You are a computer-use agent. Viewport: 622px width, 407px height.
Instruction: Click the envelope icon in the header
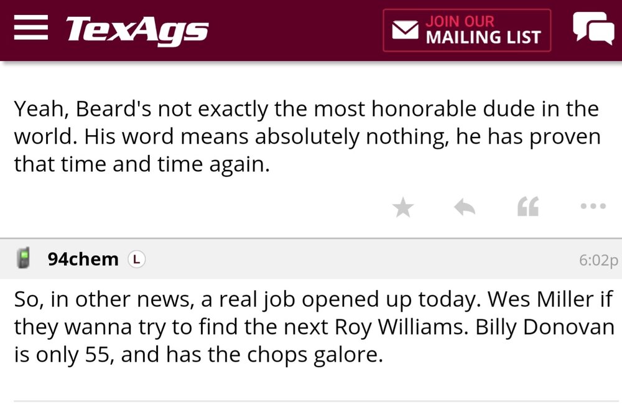[404, 30]
